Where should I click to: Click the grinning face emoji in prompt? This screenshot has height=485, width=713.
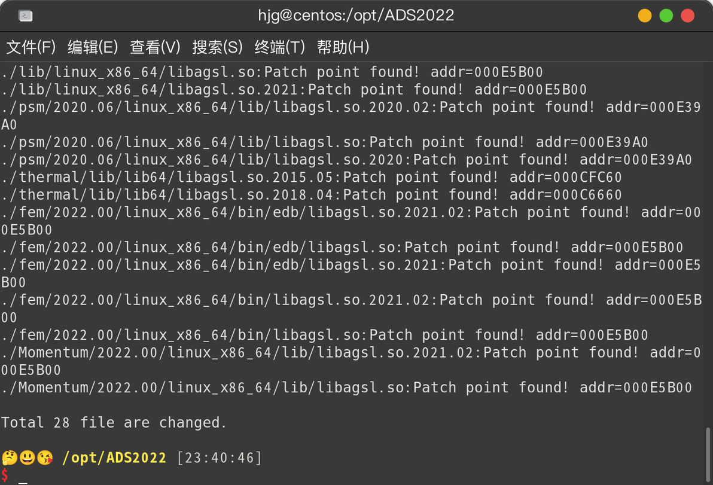pyautogui.click(x=28, y=457)
